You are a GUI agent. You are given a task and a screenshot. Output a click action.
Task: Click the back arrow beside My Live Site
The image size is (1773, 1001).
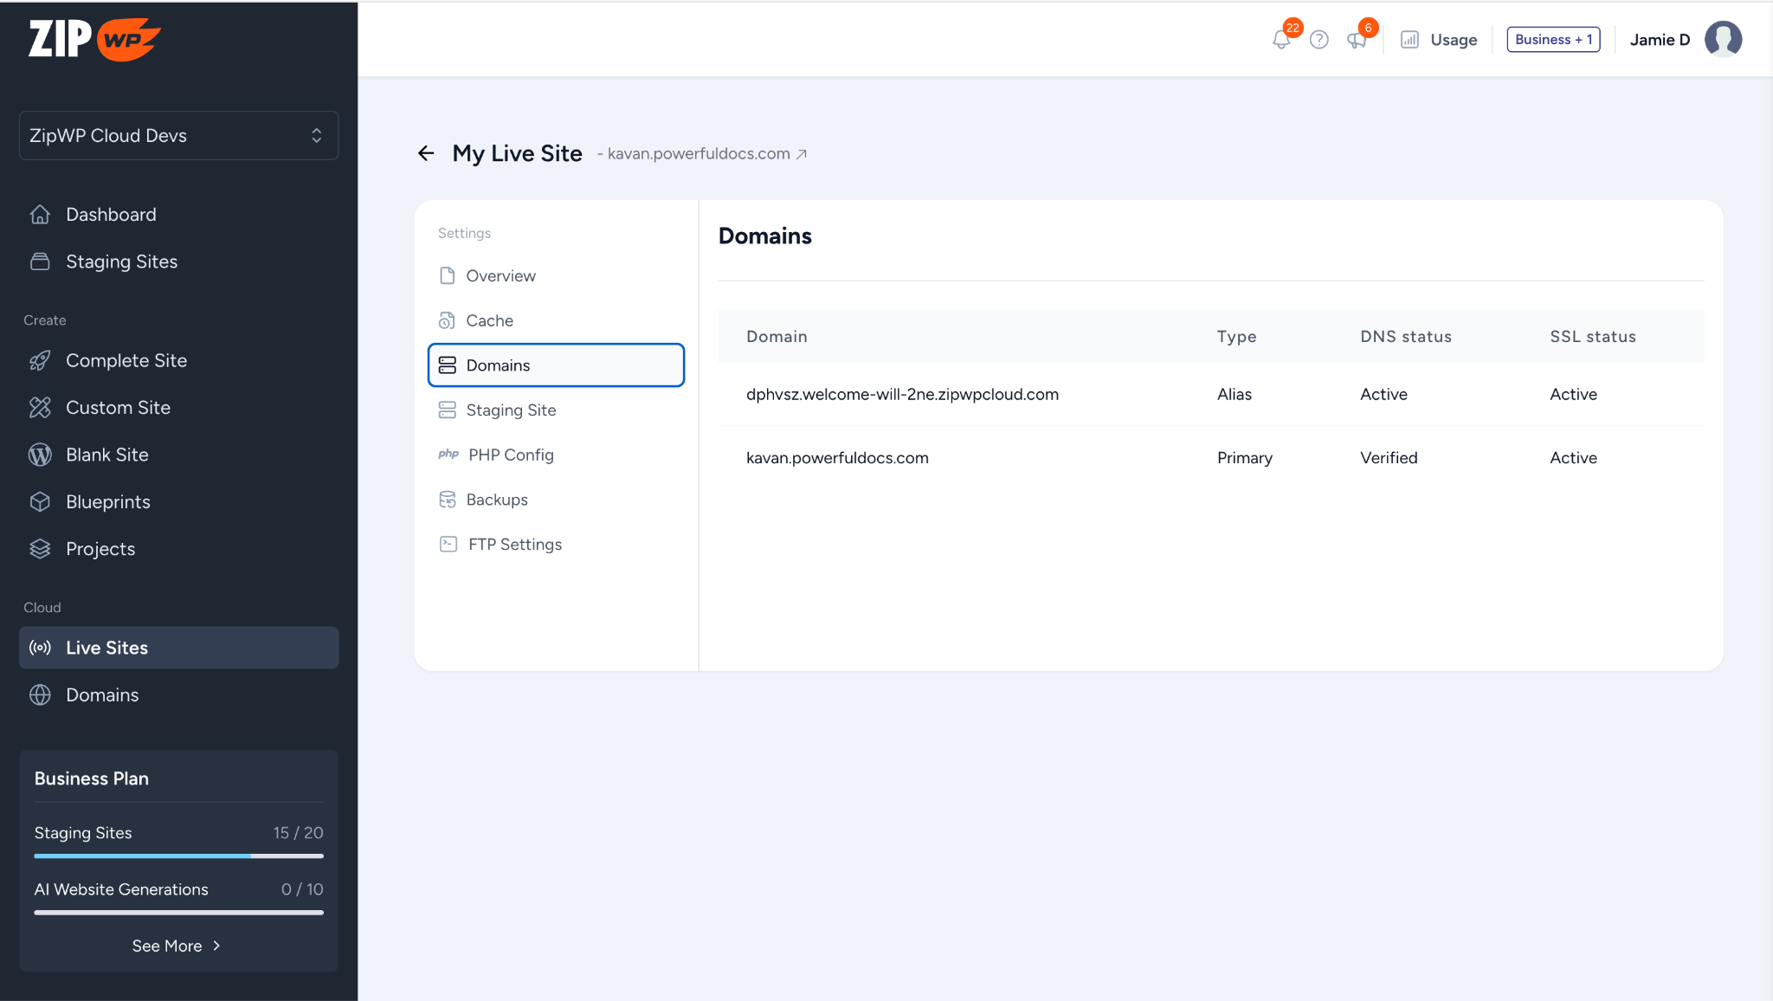pos(426,153)
